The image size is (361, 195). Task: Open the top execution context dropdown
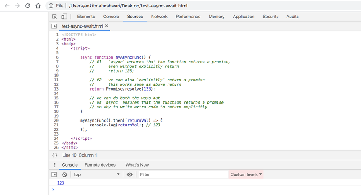coord(96,174)
